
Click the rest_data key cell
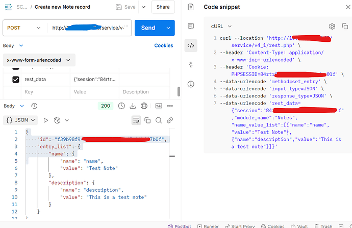point(45,80)
